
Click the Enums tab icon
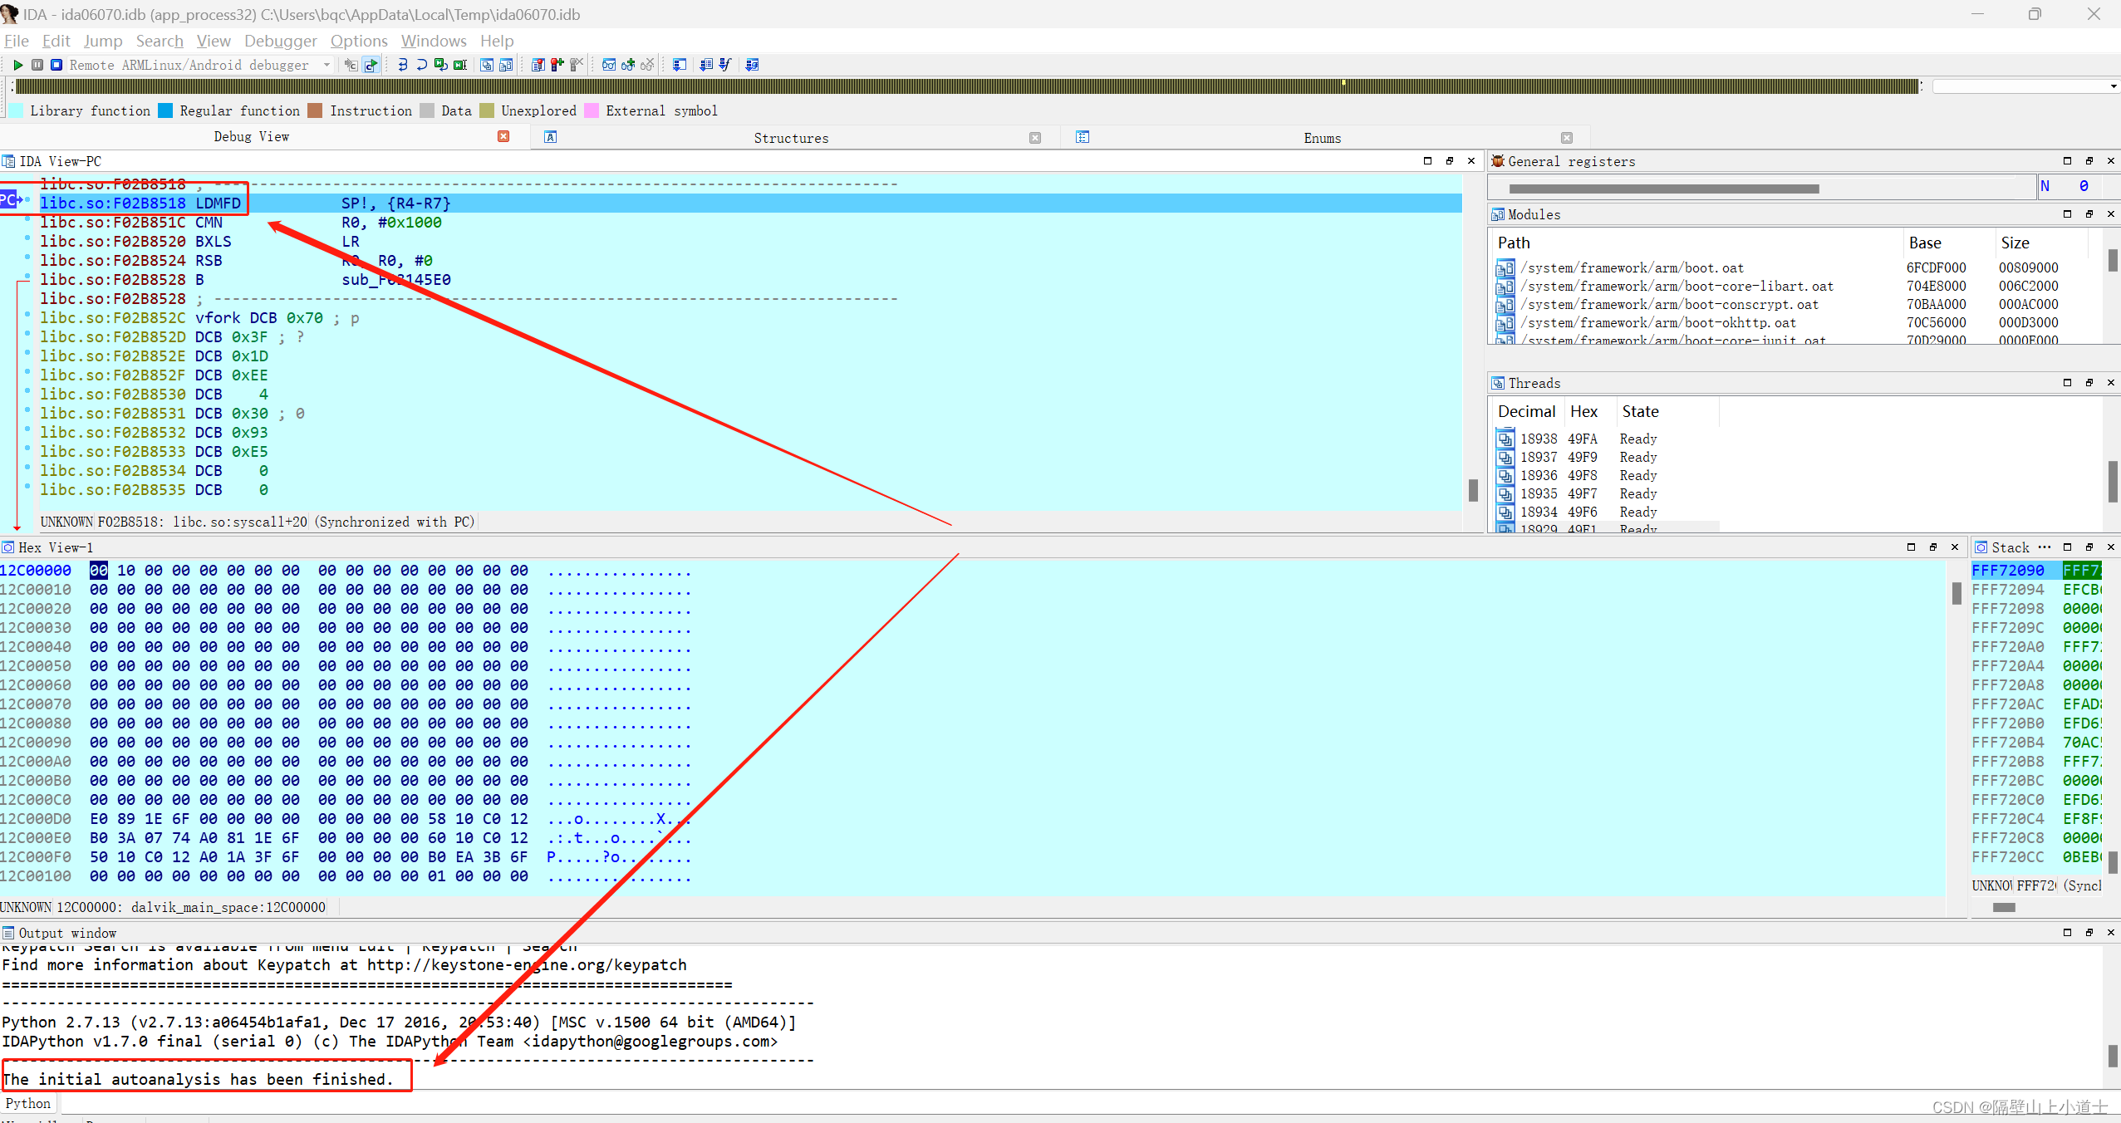[1083, 137]
